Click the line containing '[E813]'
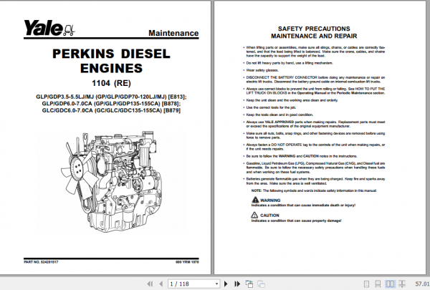 111,97
